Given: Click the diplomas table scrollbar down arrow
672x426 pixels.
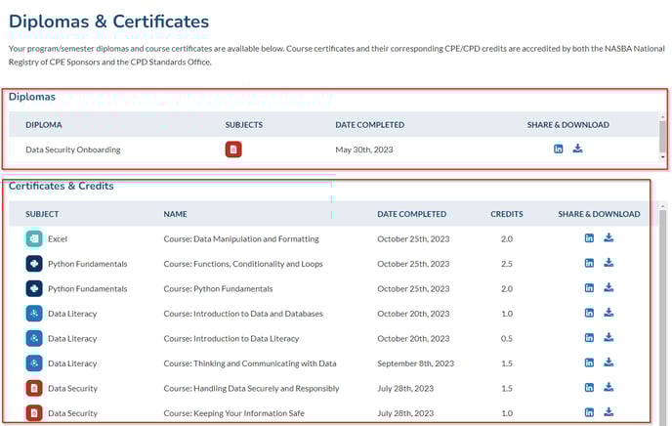Looking at the screenshot, I should tap(663, 157).
